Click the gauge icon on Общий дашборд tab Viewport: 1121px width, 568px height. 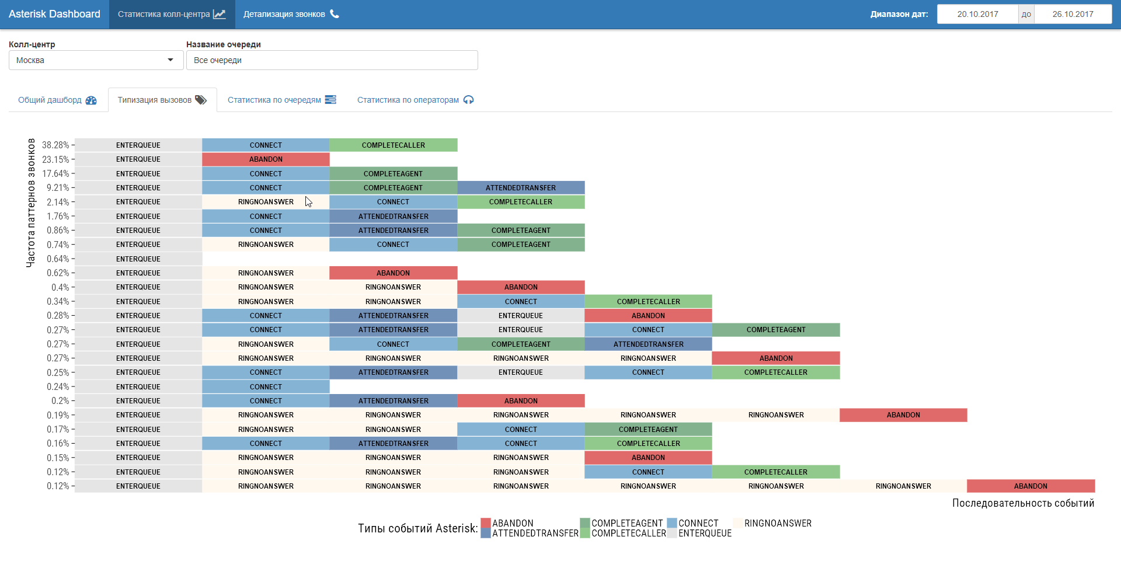(91, 100)
